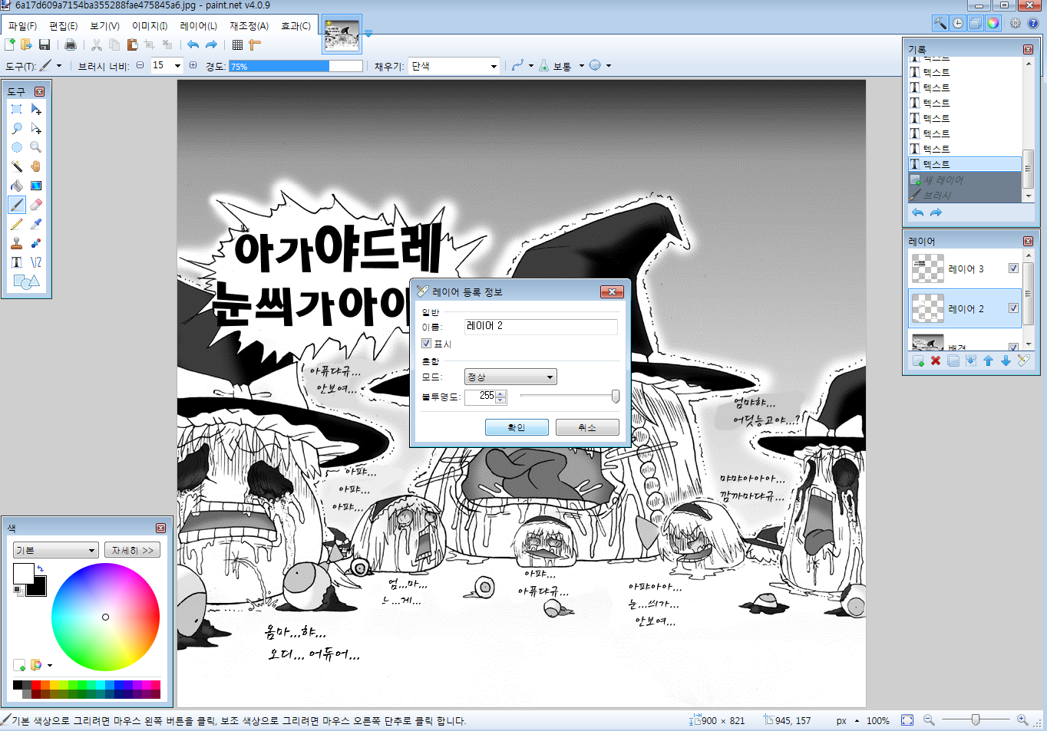The image size is (1047, 731).
Task: Move layer up with the up arrow
Action: (x=988, y=361)
